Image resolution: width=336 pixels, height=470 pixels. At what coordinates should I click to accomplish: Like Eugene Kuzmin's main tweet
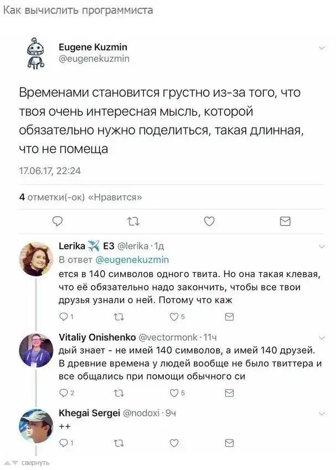209,222
